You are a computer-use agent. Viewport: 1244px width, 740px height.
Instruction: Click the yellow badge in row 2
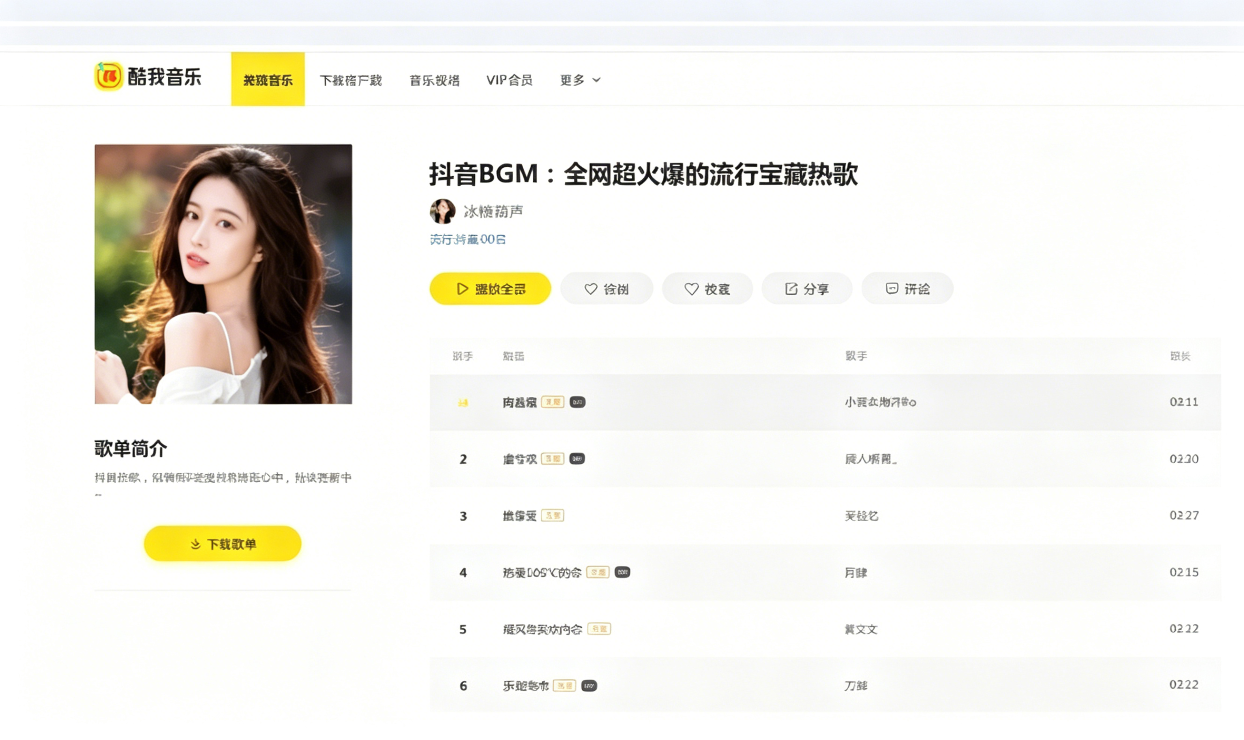tap(553, 458)
